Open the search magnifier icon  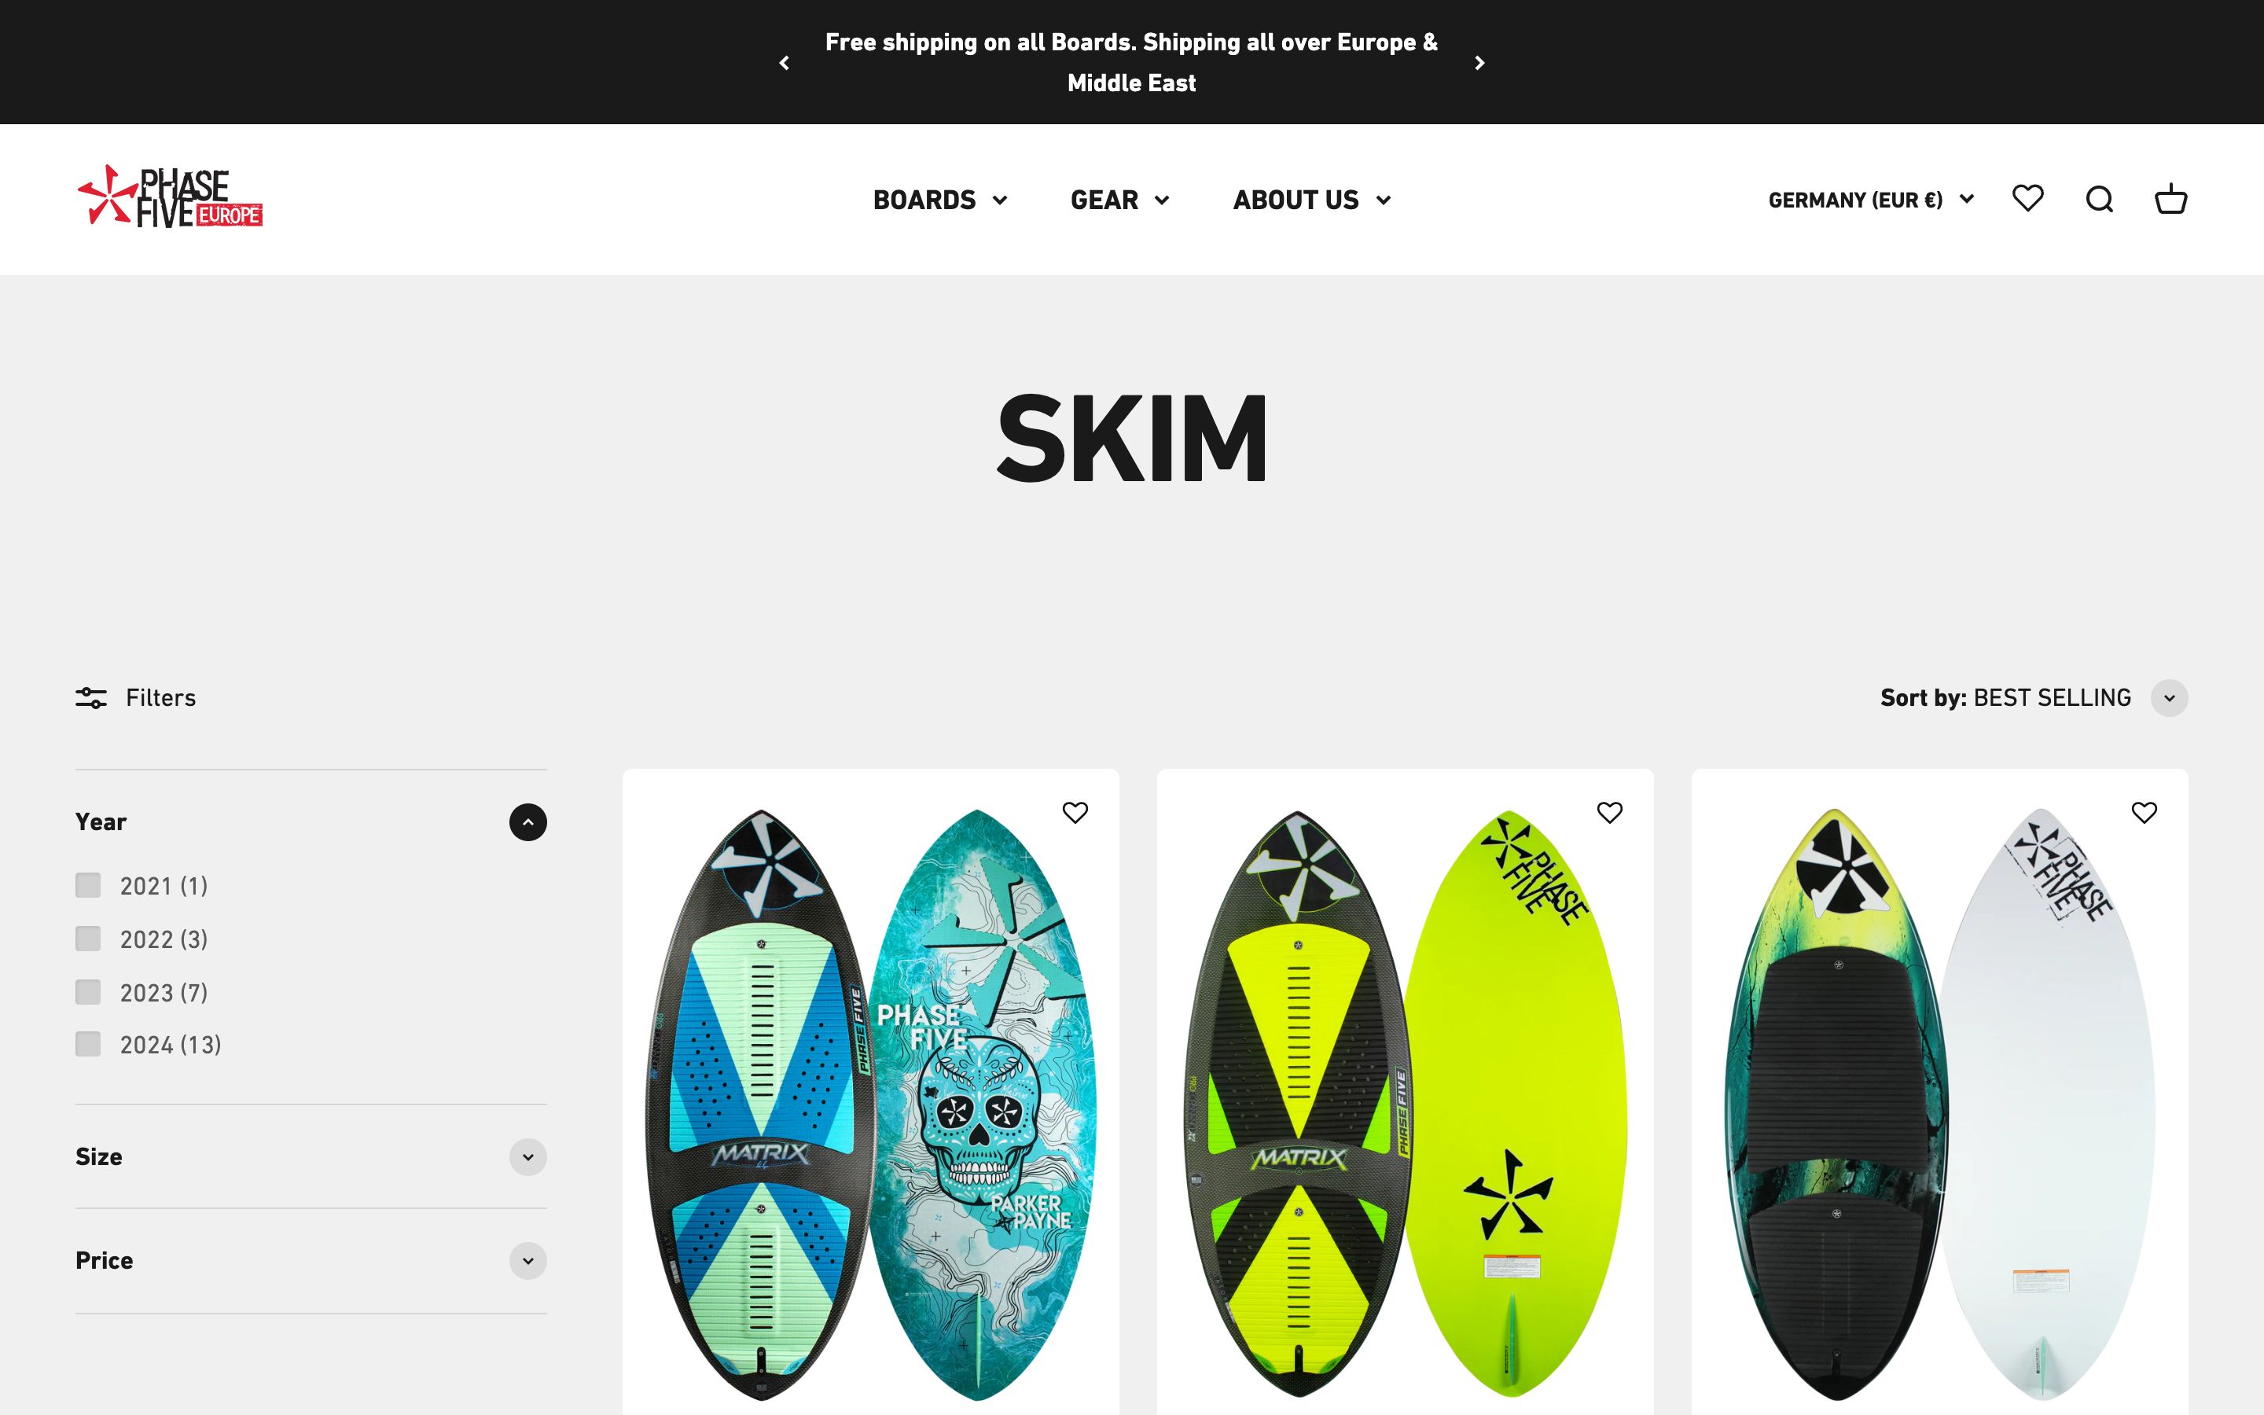pos(2100,200)
